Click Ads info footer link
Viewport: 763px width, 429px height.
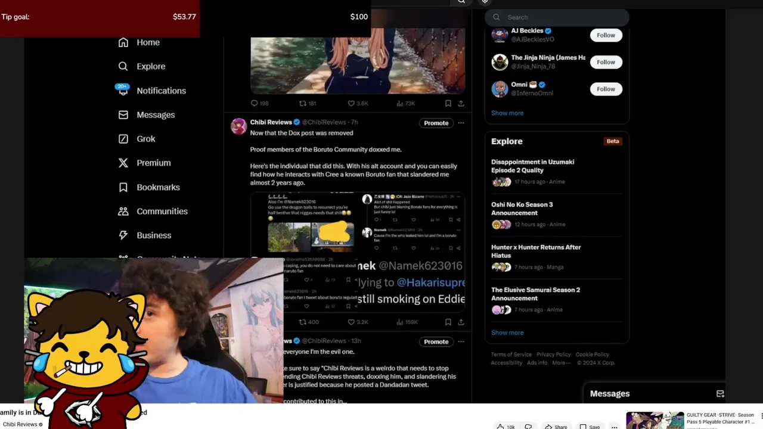click(x=537, y=363)
